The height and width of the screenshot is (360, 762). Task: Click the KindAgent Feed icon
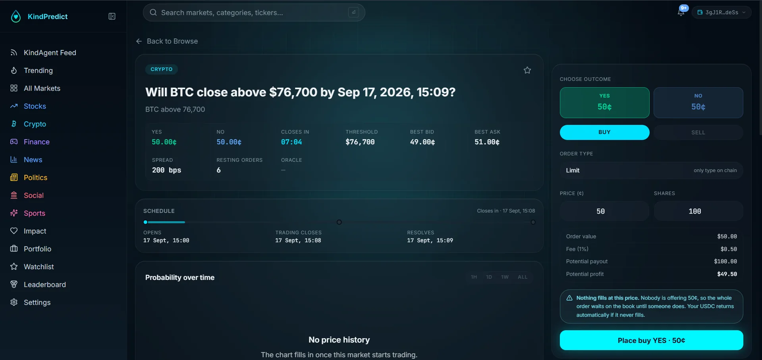tap(14, 53)
